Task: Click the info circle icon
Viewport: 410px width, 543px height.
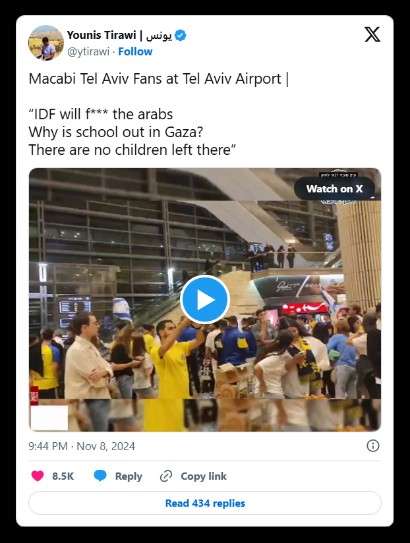Action: [x=373, y=445]
